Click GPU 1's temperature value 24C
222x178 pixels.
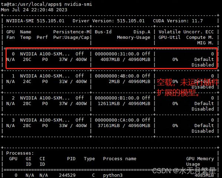click(x=27, y=82)
